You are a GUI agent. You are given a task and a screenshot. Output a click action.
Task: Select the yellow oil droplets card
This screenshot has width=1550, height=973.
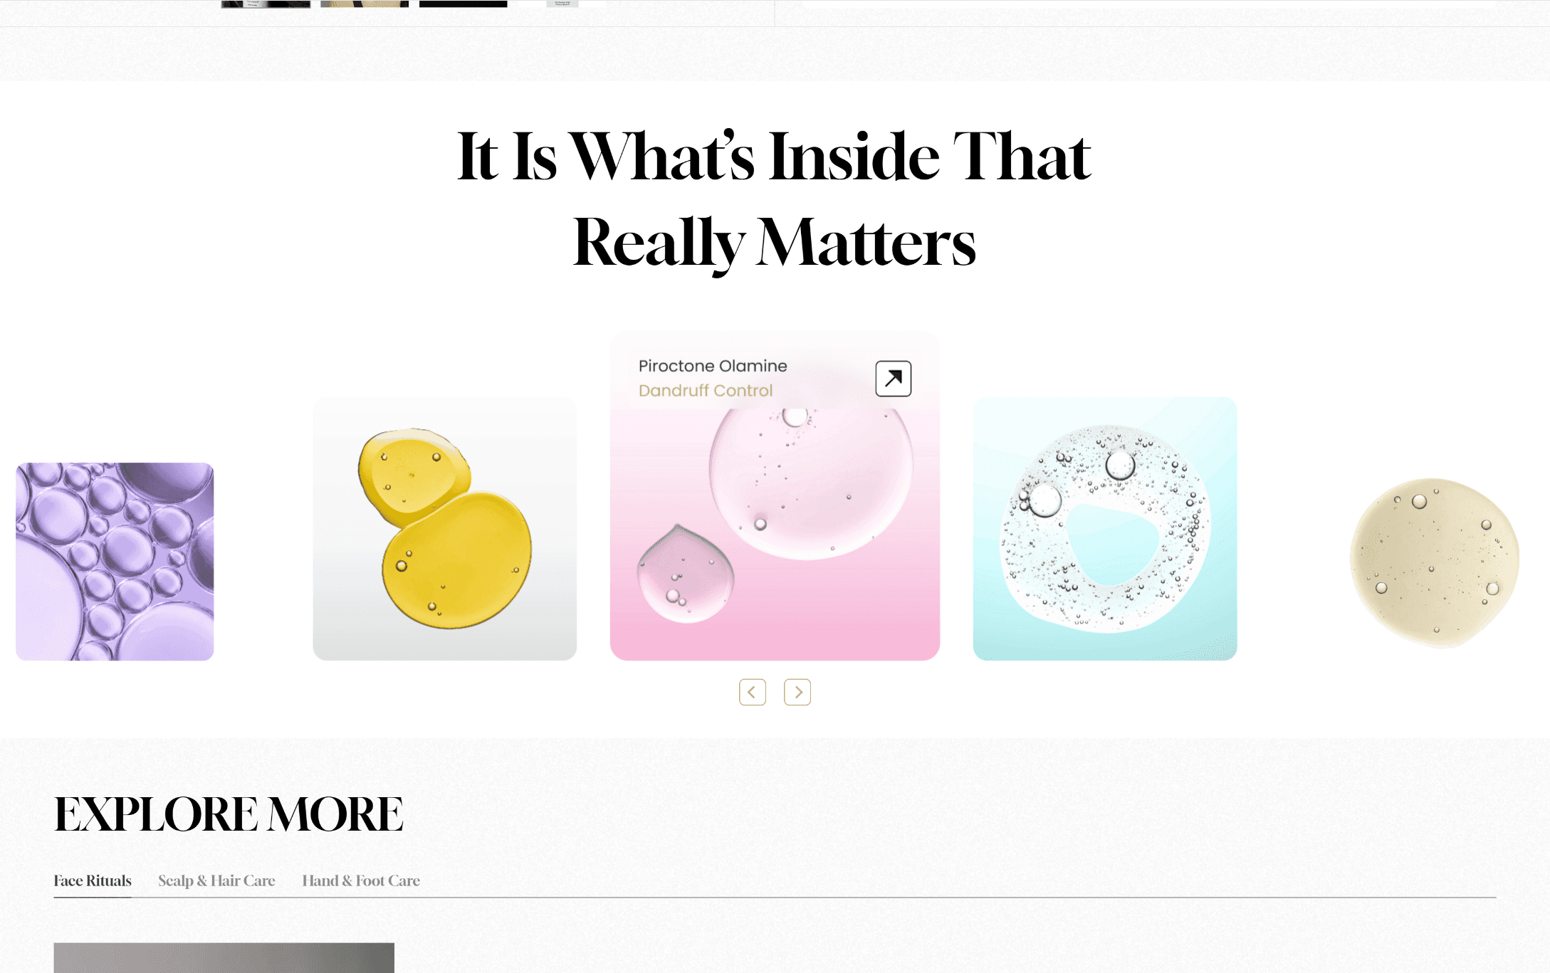(x=445, y=529)
